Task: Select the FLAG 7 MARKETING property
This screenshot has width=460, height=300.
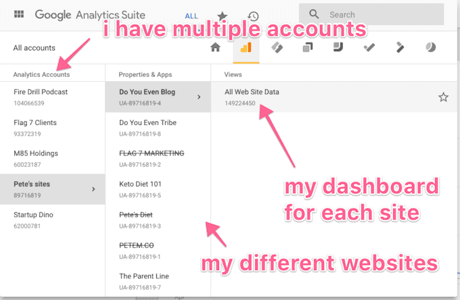Action: click(158, 159)
